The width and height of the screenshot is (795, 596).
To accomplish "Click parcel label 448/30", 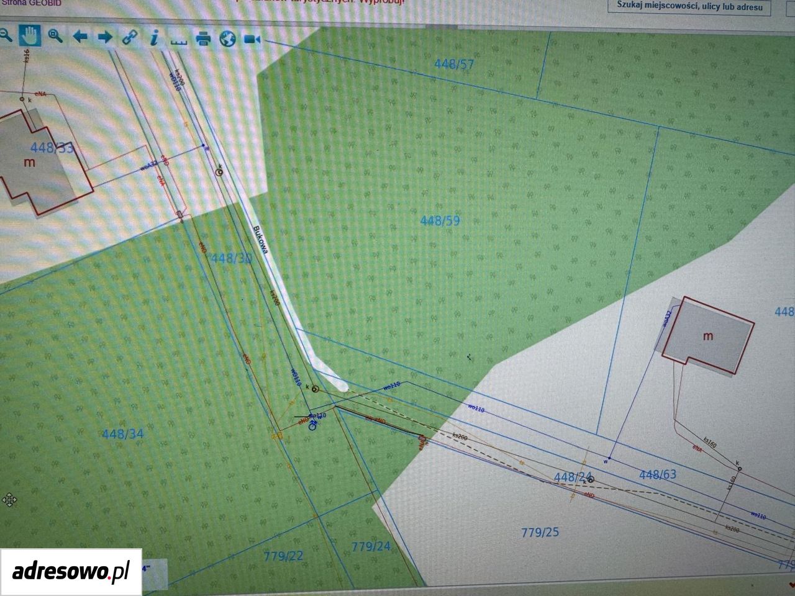I will 232,259.
